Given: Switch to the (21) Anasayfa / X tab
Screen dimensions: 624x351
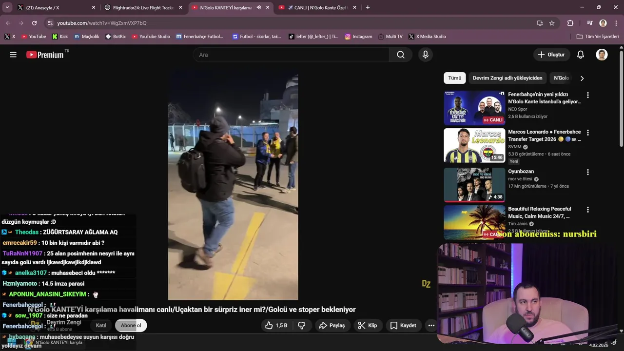Looking at the screenshot, I should 56,7.
